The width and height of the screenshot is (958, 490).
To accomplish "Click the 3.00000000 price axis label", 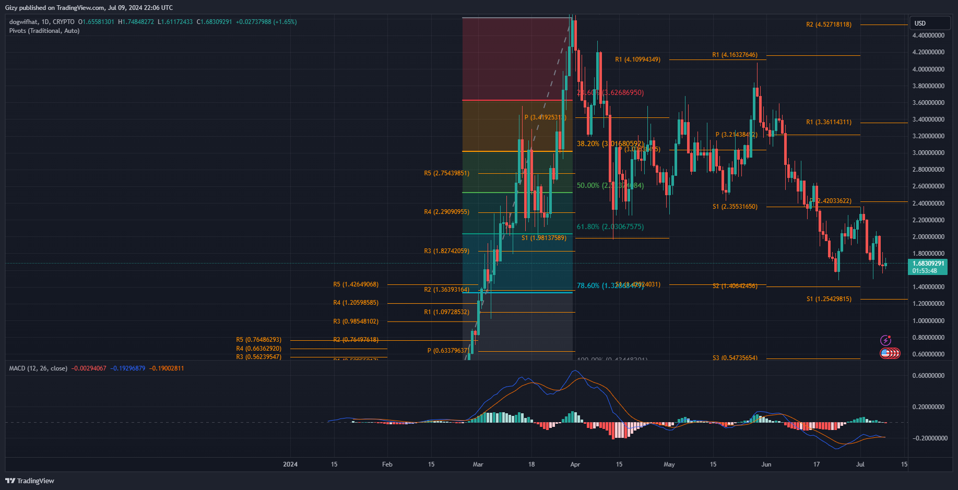I will (928, 153).
